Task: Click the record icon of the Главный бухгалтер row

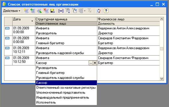Action: [x=7, y=38]
